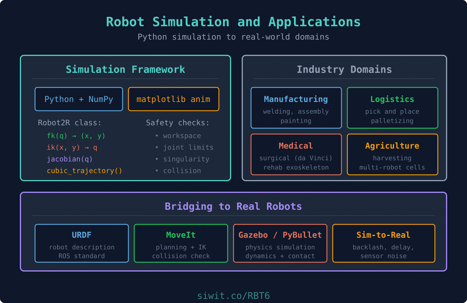This screenshot has height=303, width=467.
Task: Select the singularity check bullet
Action: point(186,159)
